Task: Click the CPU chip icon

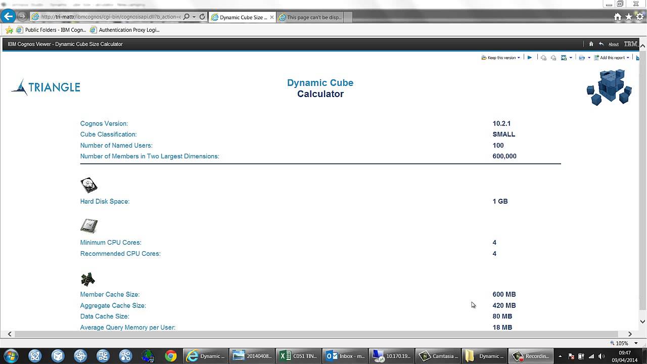Action: [x=88, y=226]
